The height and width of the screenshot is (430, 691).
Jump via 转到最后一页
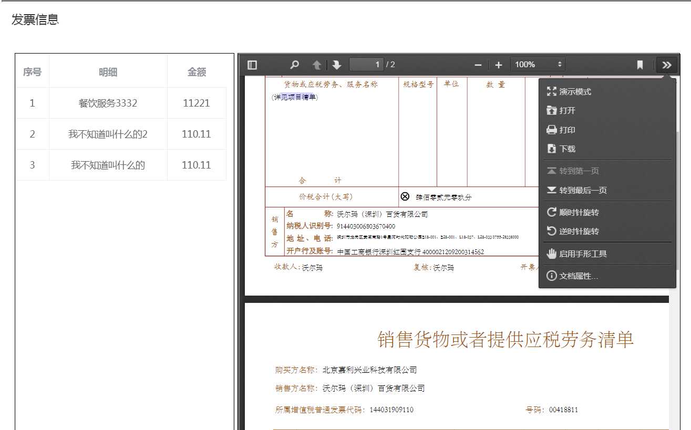click(x=607, y=190)
